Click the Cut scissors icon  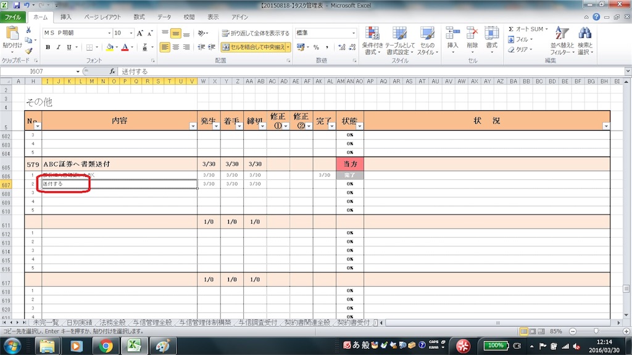(x=28, y=30)
